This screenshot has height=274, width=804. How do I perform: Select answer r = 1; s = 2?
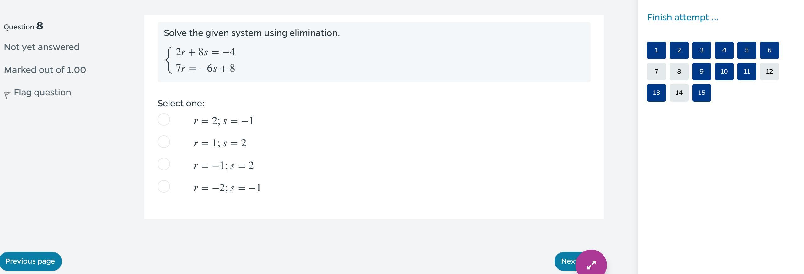coord(164,142)
